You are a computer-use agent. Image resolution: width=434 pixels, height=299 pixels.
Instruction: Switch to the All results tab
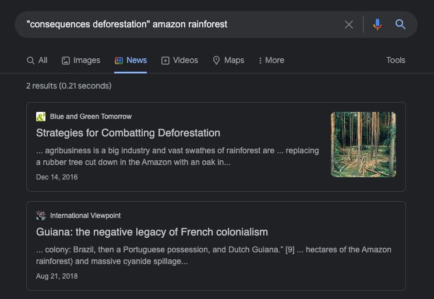37,60
